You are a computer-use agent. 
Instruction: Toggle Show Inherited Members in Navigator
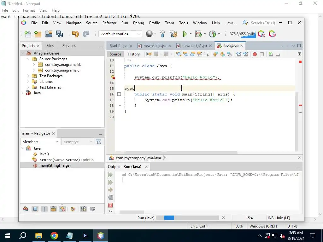click(x=26, y=209)
